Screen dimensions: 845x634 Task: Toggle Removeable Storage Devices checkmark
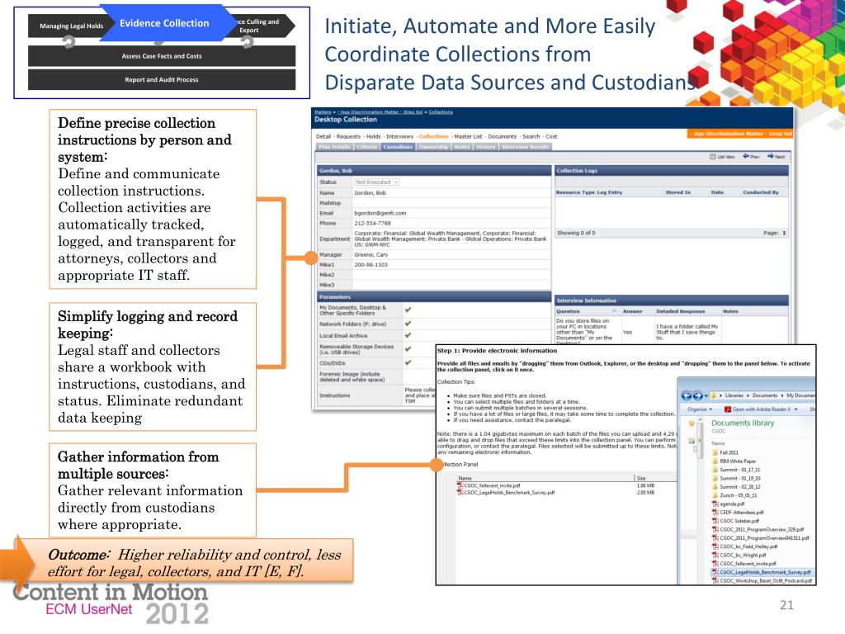pos(408,349)
